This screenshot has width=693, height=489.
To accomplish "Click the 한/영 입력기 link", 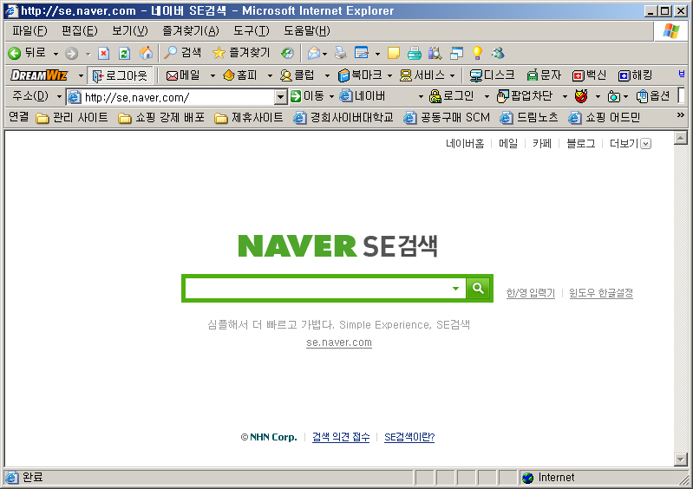I will point(530,293).
